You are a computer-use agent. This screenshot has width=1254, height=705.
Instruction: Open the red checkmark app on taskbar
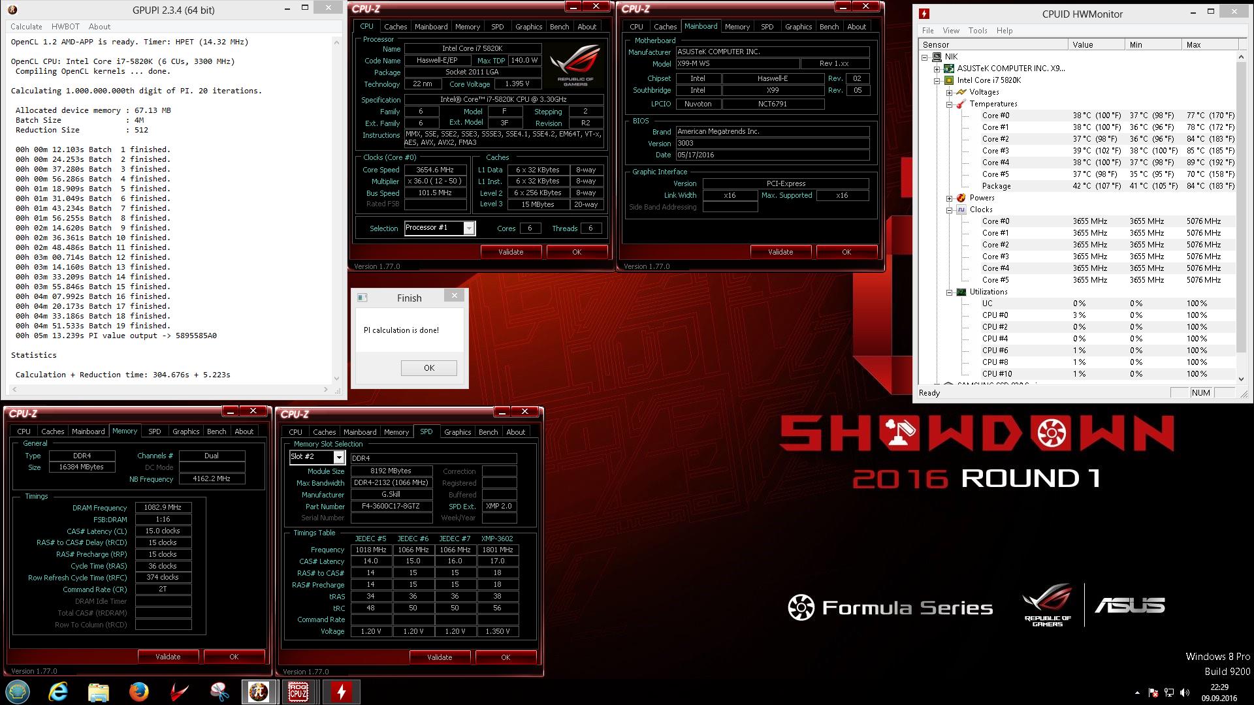click(179, 691)
